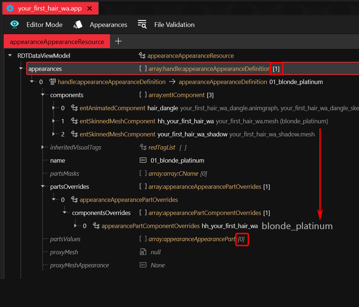Select the your_first_hair_wa_shadow mesh component

click(x=192, y=134)
